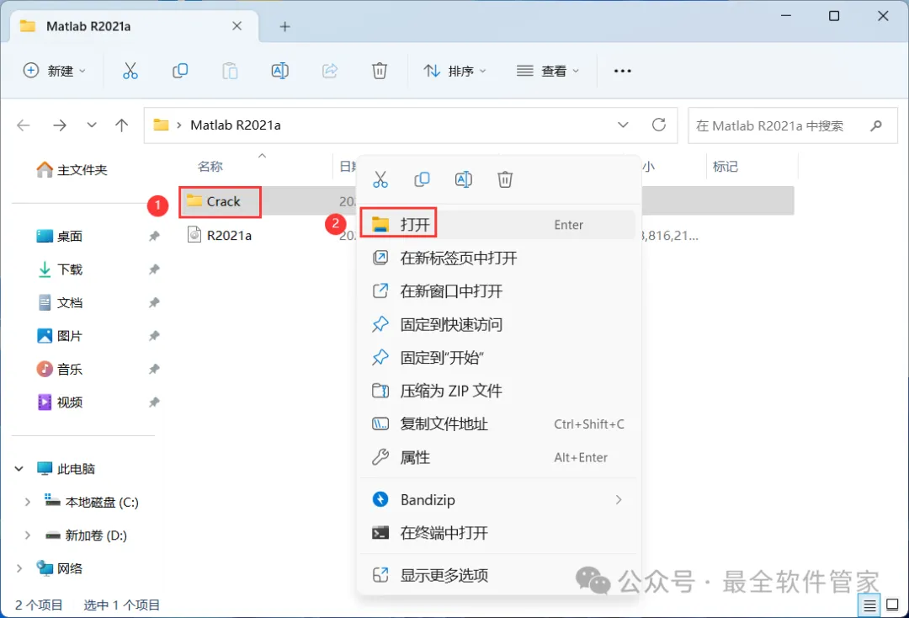Switch to large icons view in the status bar
The image size is (909, 618).
(x=893, y=606)
